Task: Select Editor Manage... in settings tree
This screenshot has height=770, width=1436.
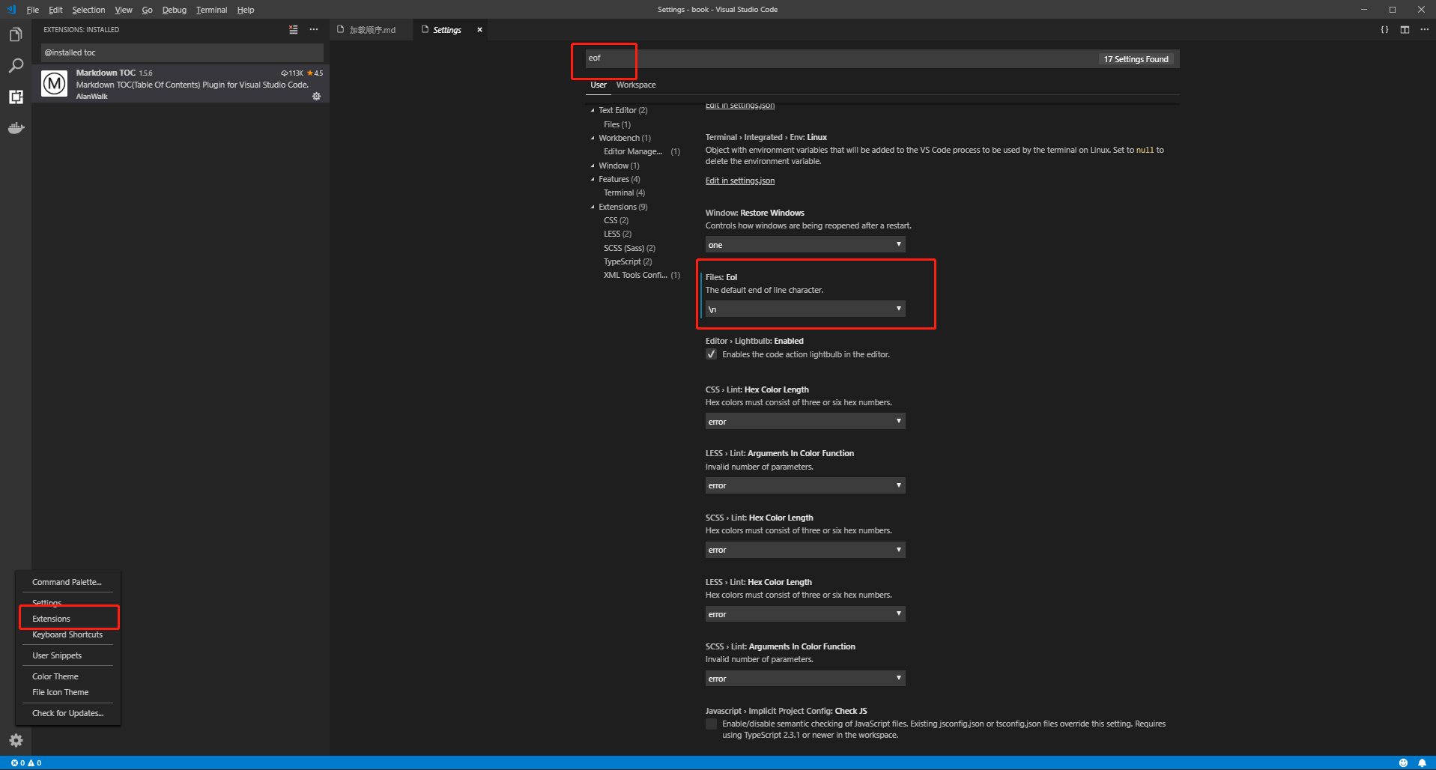Action: pyautogui.click(x=642, y=151)
